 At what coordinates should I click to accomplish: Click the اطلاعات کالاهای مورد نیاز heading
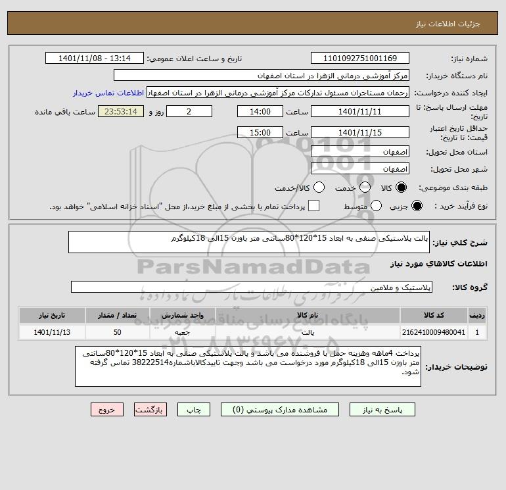pyautogui.click(x=439, y=264)
